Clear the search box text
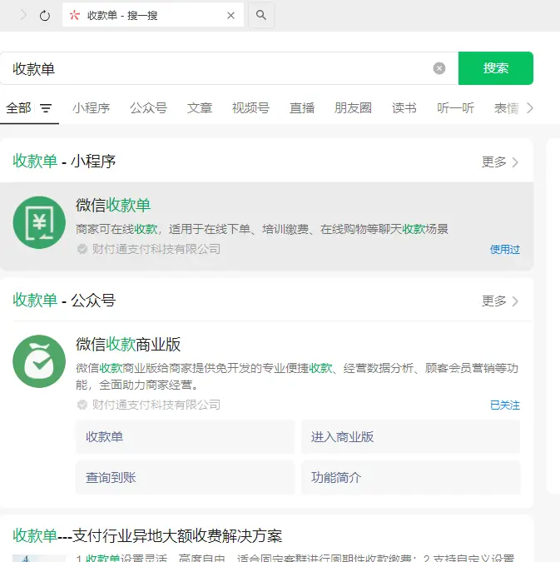Screen dimensions: 560x562 tap(439, 68)
